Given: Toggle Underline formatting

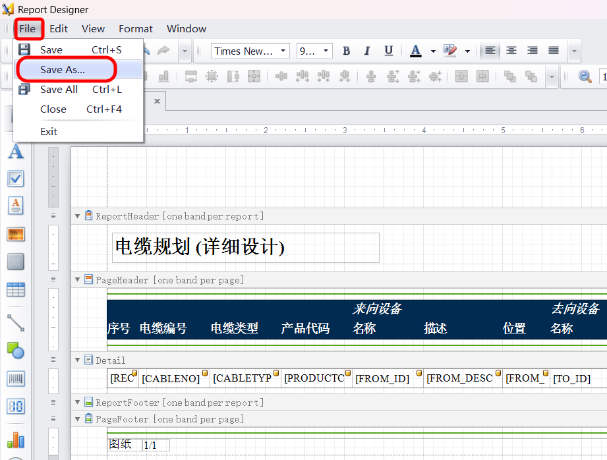Looking at the screenshot, I should 388,51.
